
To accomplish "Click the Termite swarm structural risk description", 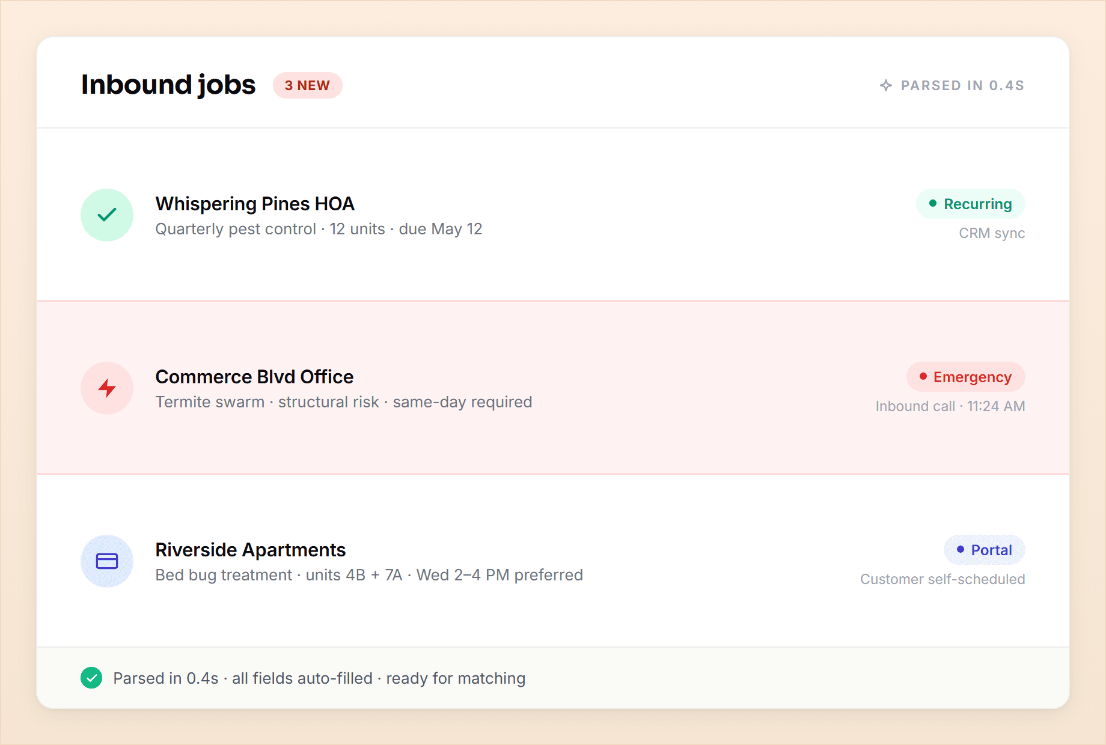I will point(344,402).
